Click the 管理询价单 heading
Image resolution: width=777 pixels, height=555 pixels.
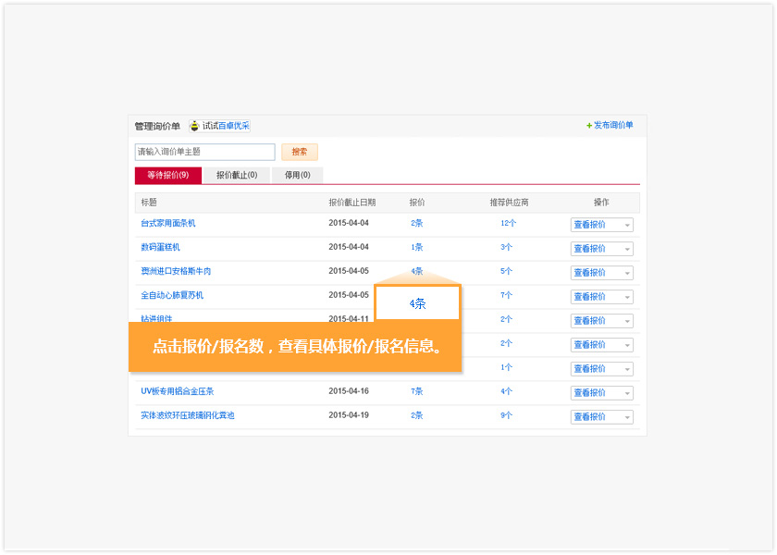(x=157, y=127)
